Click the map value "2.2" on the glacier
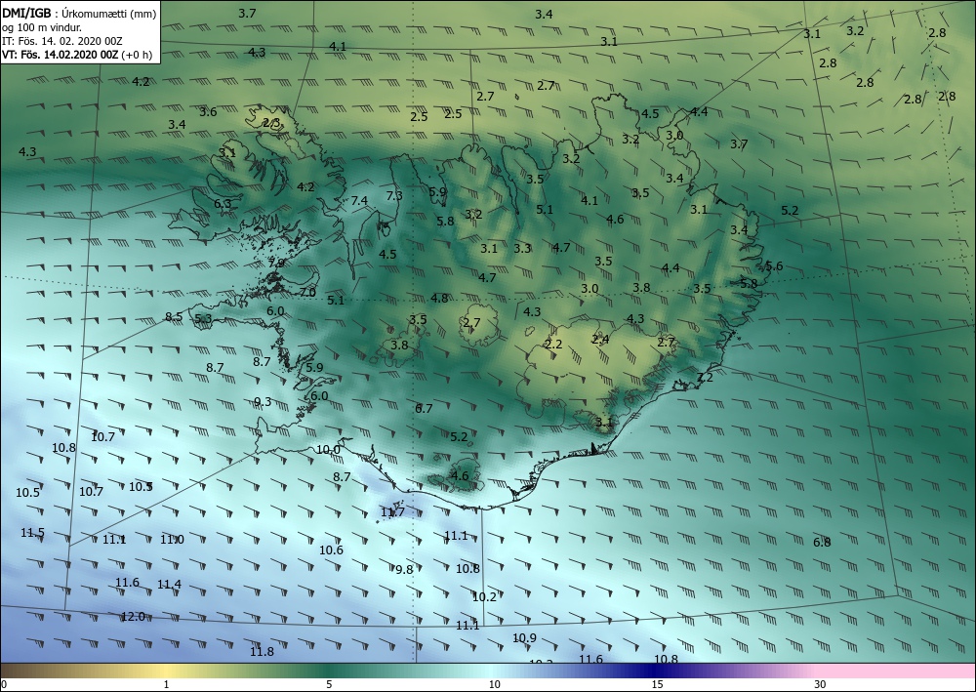This screenshot has height=692, width=976. pyautogui.click(x=553, y=345)
